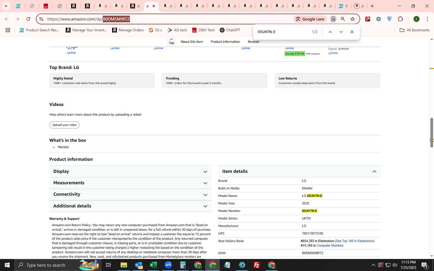Open Google Lens search
The height and width of the screenshot is (271, 434).
(310, 19)
